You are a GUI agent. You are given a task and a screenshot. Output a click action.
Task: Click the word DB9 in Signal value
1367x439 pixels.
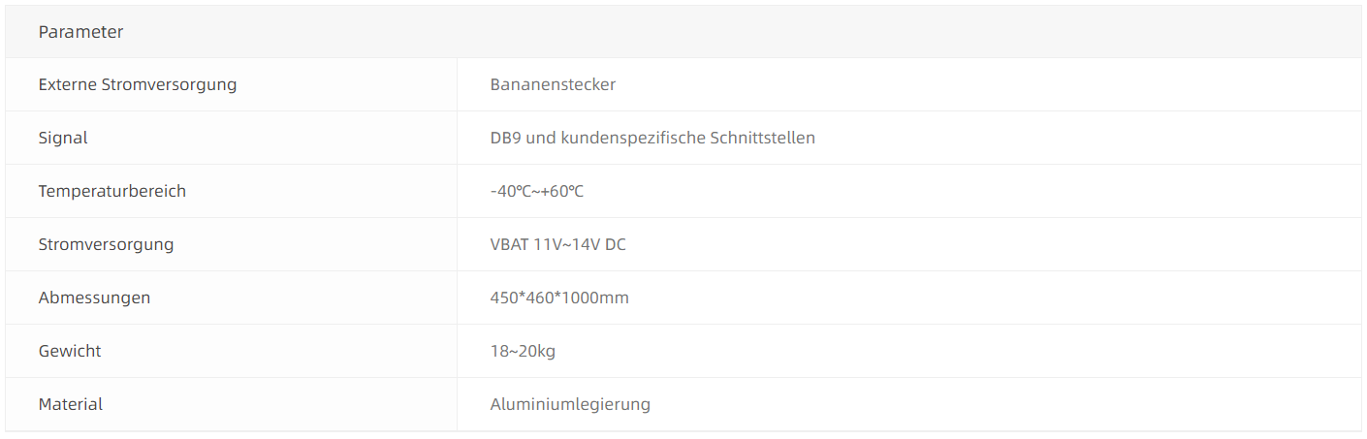click(x=506, y=138)
